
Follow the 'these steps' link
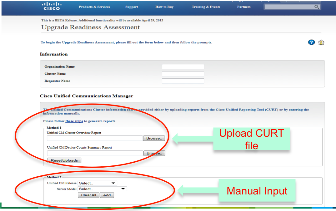[x=74, y=121]
